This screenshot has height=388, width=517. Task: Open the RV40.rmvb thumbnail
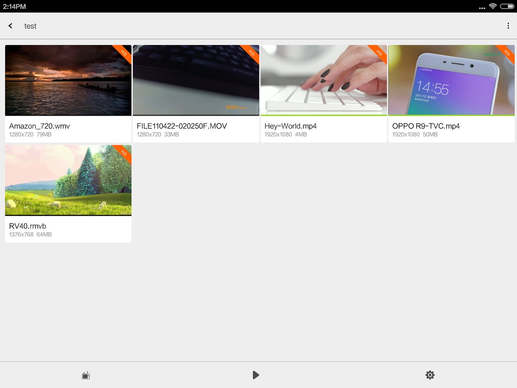[68, 180]
